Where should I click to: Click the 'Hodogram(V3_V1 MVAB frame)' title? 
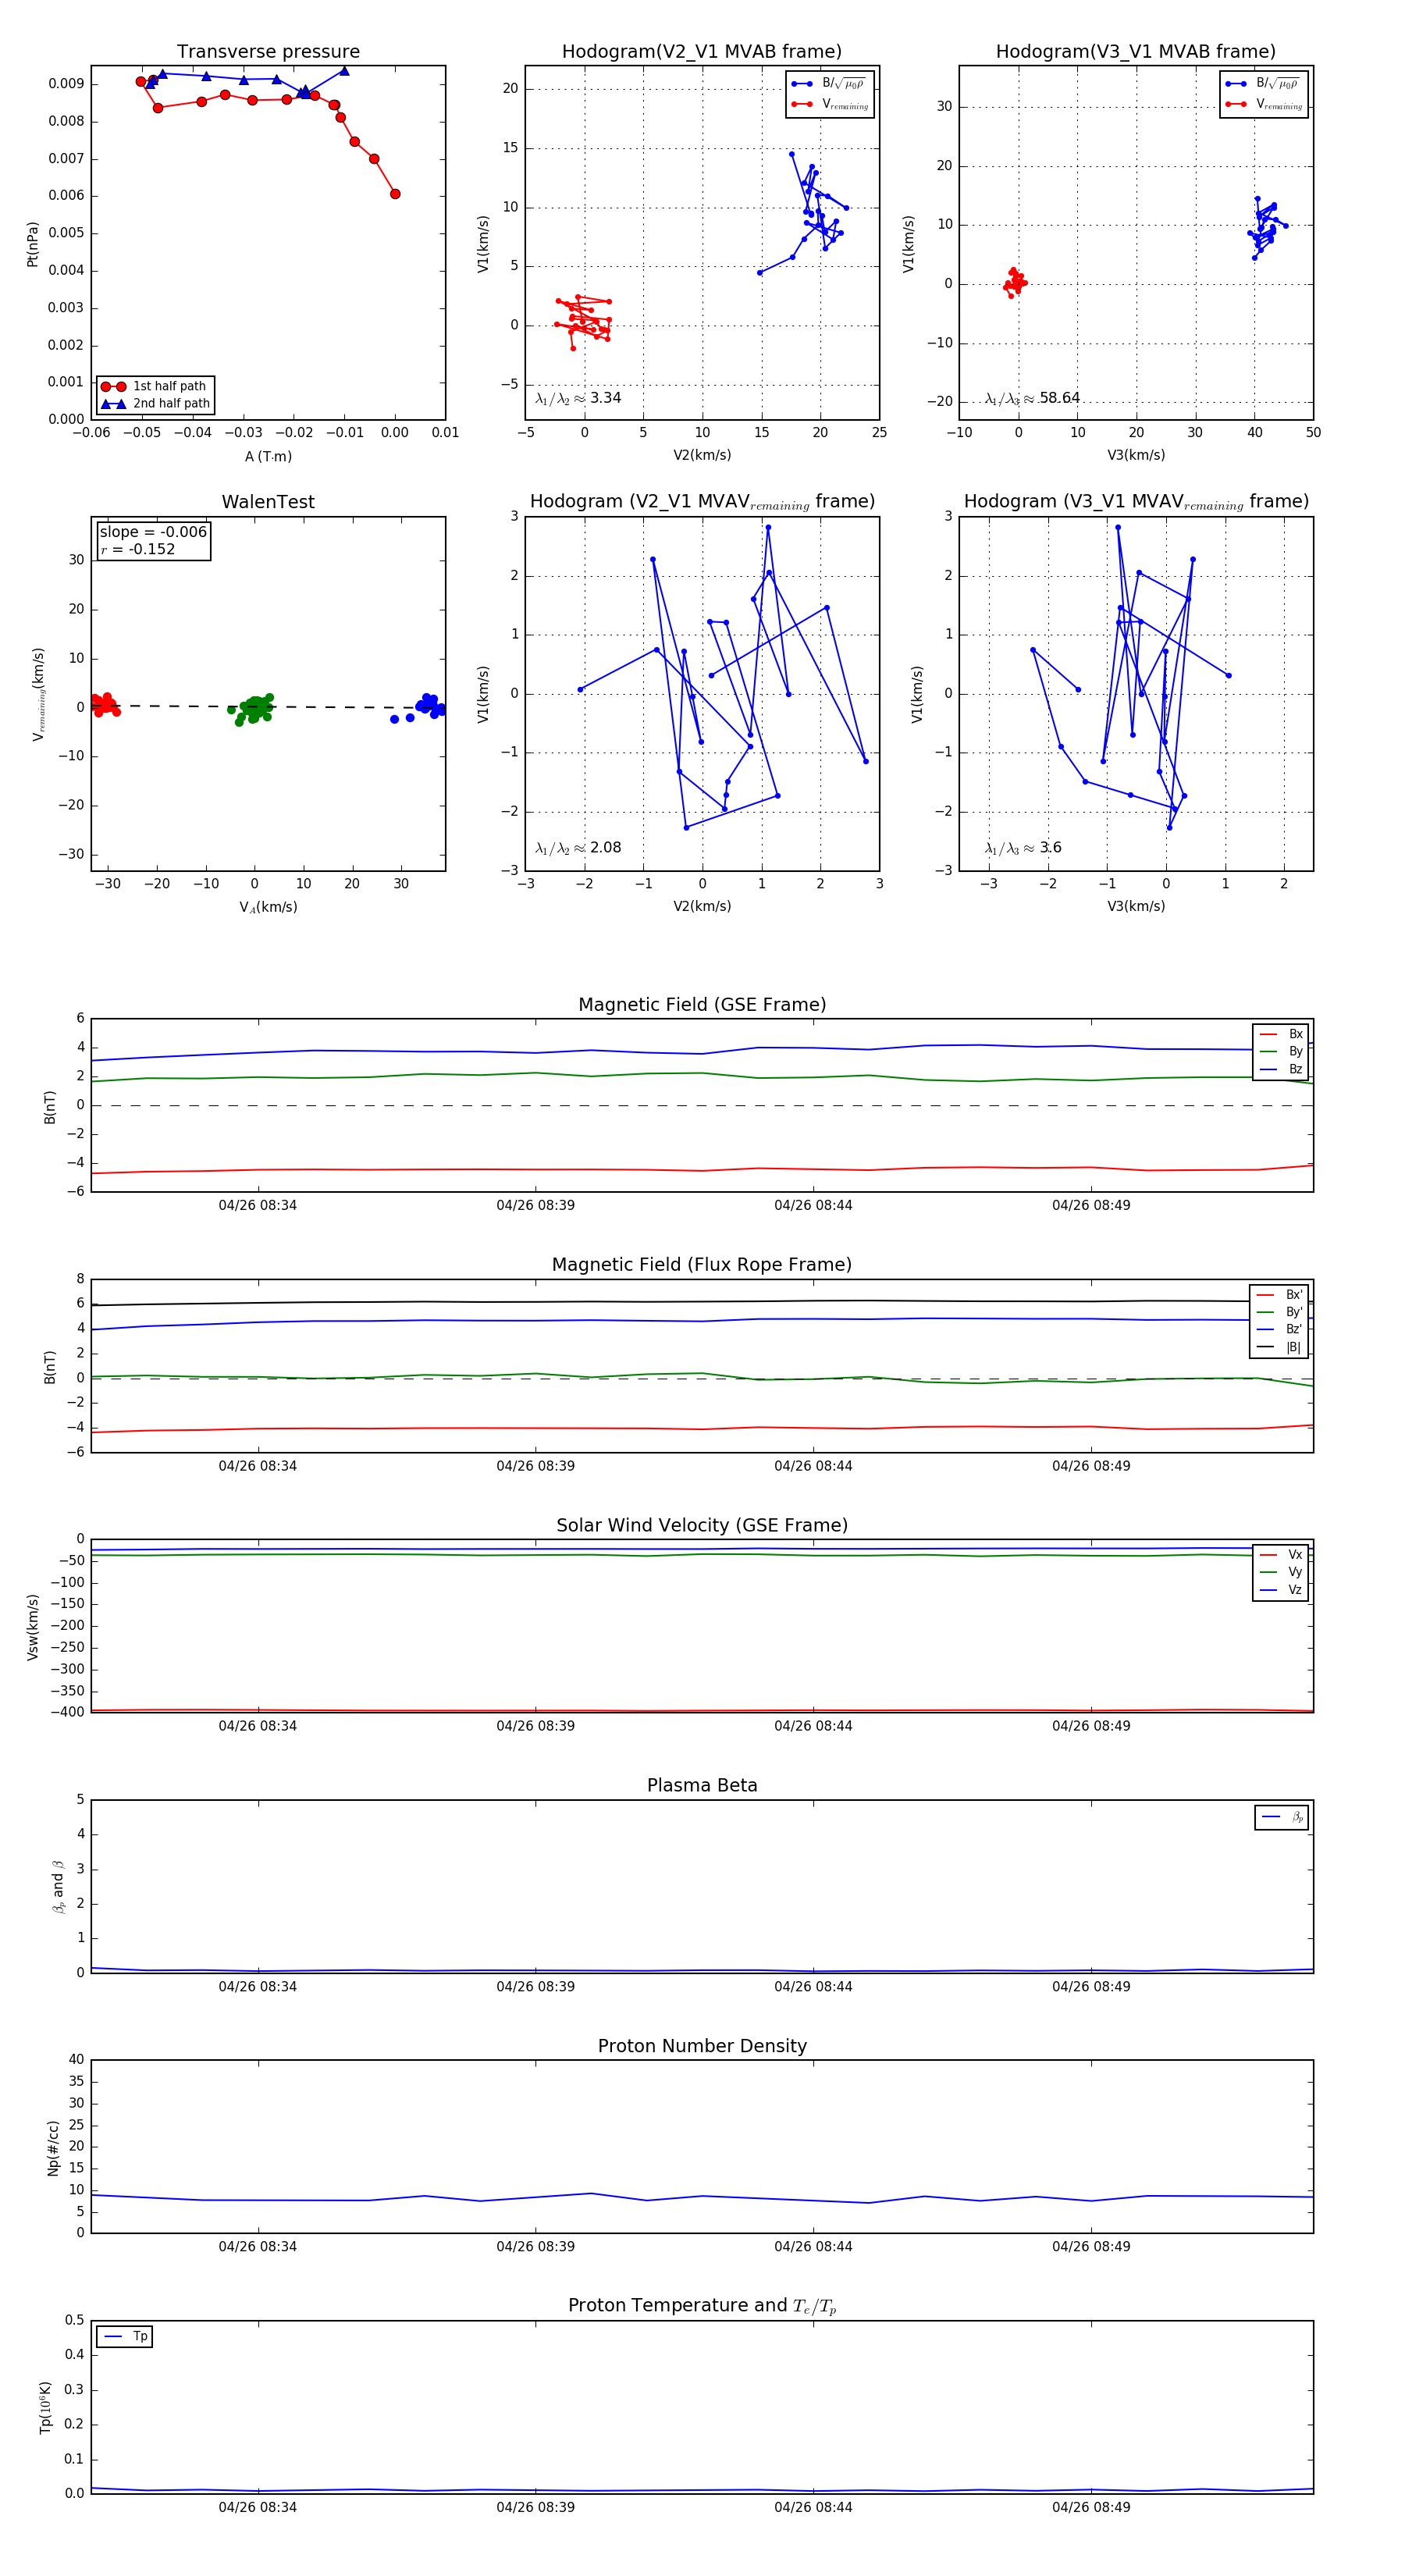click(1136, 51)
